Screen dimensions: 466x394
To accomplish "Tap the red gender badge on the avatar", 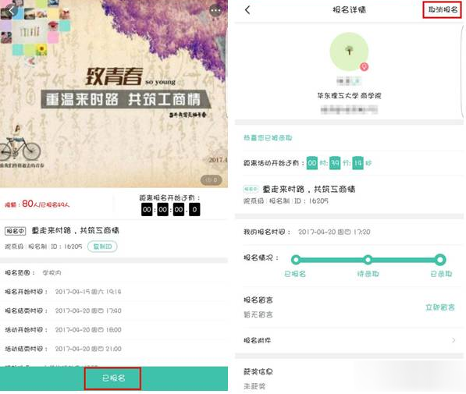I will pos(365,67).
